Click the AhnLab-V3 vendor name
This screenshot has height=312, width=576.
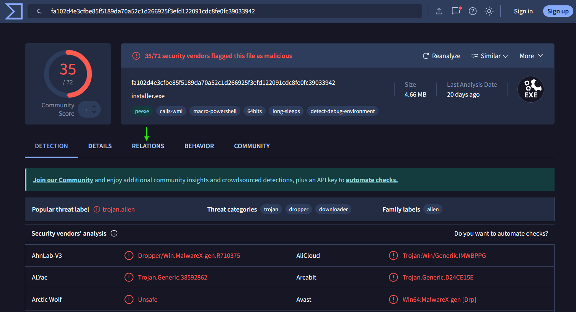(47, 255)
